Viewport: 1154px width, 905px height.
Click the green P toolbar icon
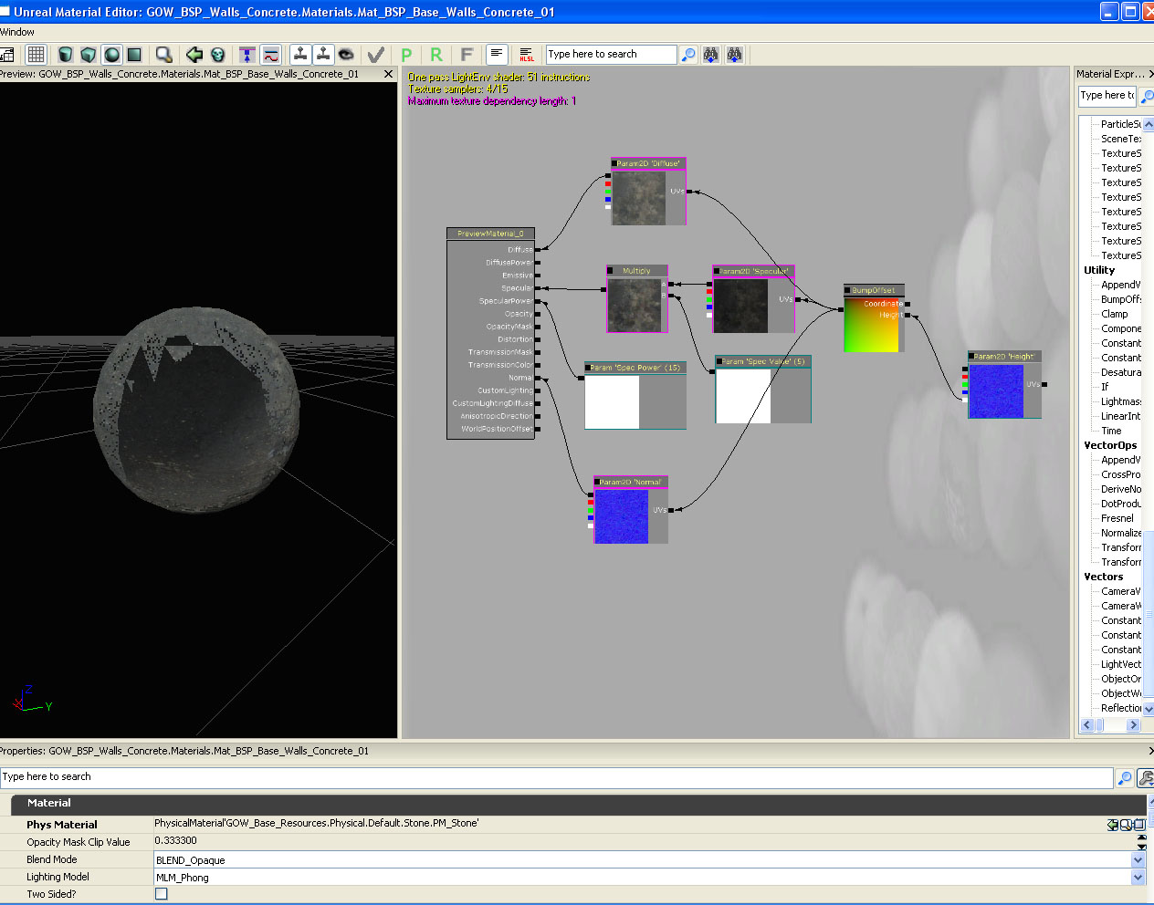pyautogui.click(x=406, y=55)
